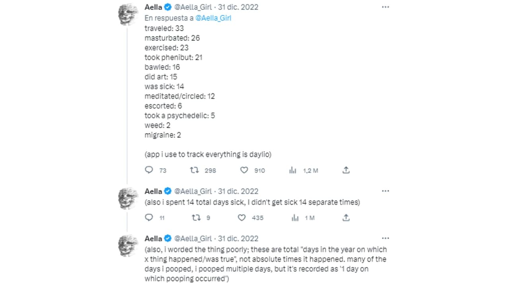The width and height of the screenshot is (509, 286).
Task: Open more options on the third tweet
Action: [385, 238]
